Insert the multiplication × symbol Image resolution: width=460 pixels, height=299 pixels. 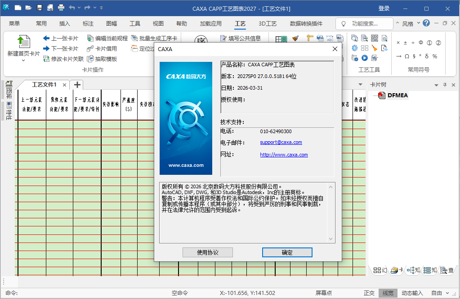click(x=398, y=43)
